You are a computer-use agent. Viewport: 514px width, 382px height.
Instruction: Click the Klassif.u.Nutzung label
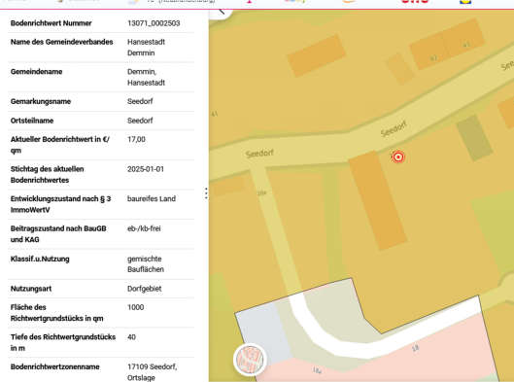(x=40, y=259)
